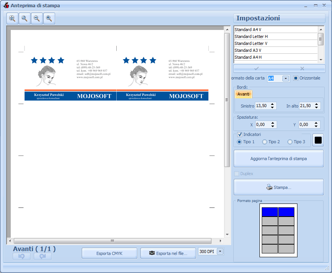Screen dimensions: 332x273
Task: Click the preview vertical scrollbar down arrow
Action: pyautogui.click(x=227, y=235)
